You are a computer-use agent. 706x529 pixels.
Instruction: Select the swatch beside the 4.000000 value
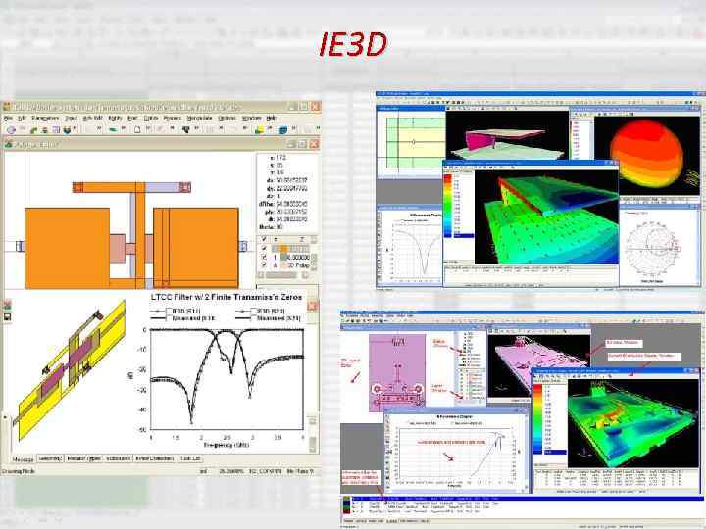pyautogui.click(x=284, y=257)
